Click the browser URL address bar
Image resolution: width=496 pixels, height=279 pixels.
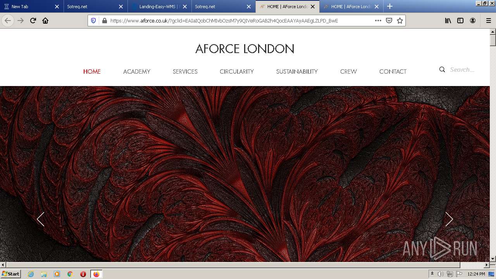[x=240, y=21]
